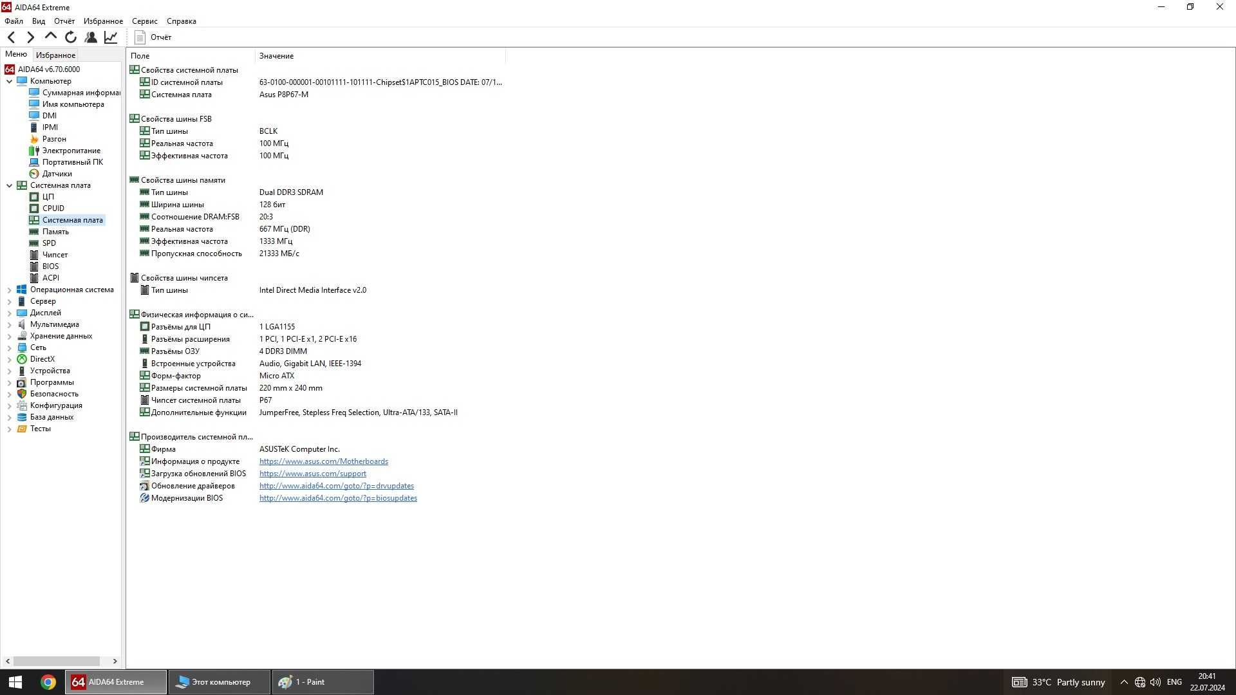Switch to Этот компьютер taskbar window
Image resolution: width=1236 pixels, height=695 pixels.
click(x=219, y=682)
